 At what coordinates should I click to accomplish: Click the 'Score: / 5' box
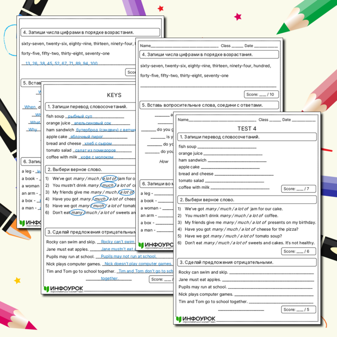tap(299, 309)
